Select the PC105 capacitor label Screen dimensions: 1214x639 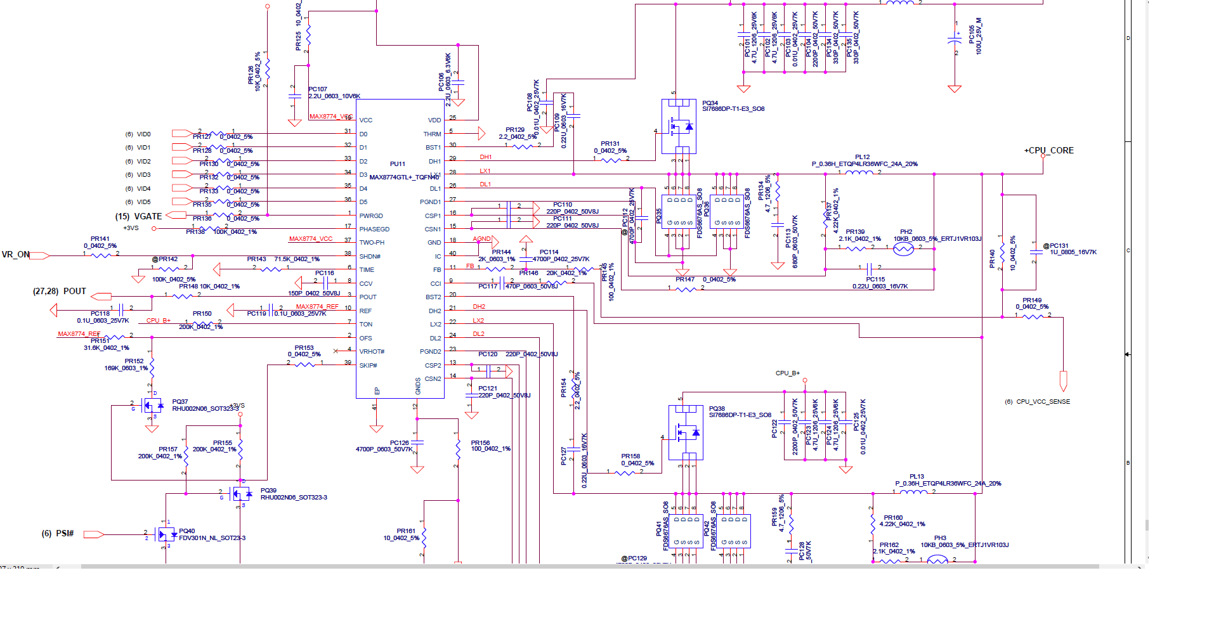[972, 34]
